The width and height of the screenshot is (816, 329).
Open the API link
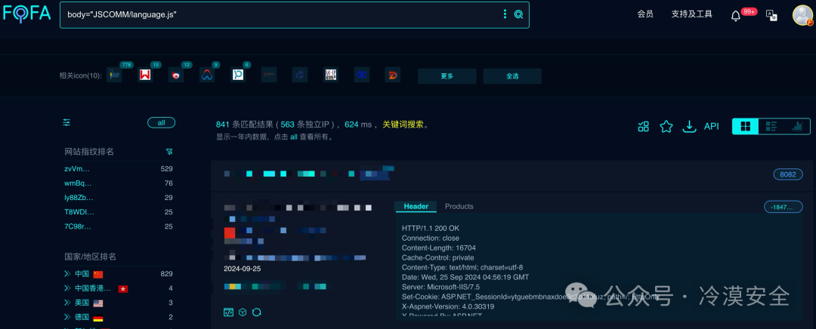(712, 126)
